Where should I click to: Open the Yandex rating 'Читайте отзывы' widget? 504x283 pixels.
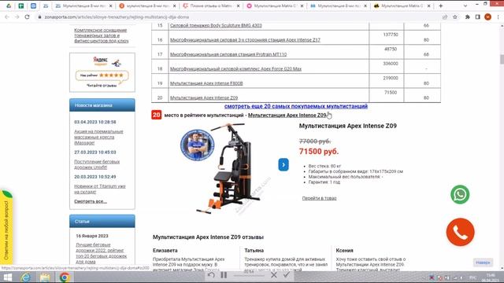coord(102,72)
